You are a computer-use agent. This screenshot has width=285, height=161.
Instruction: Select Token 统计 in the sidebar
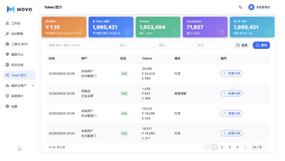point(19,75)
